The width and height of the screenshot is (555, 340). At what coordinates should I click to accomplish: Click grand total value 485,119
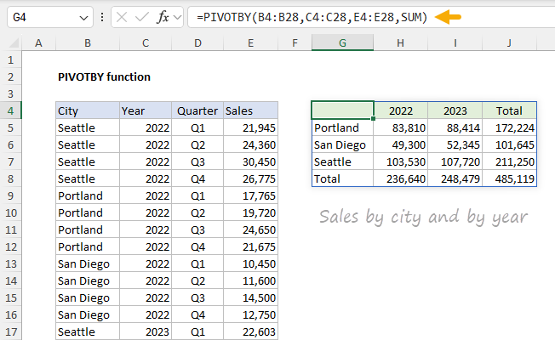point(509,178)
